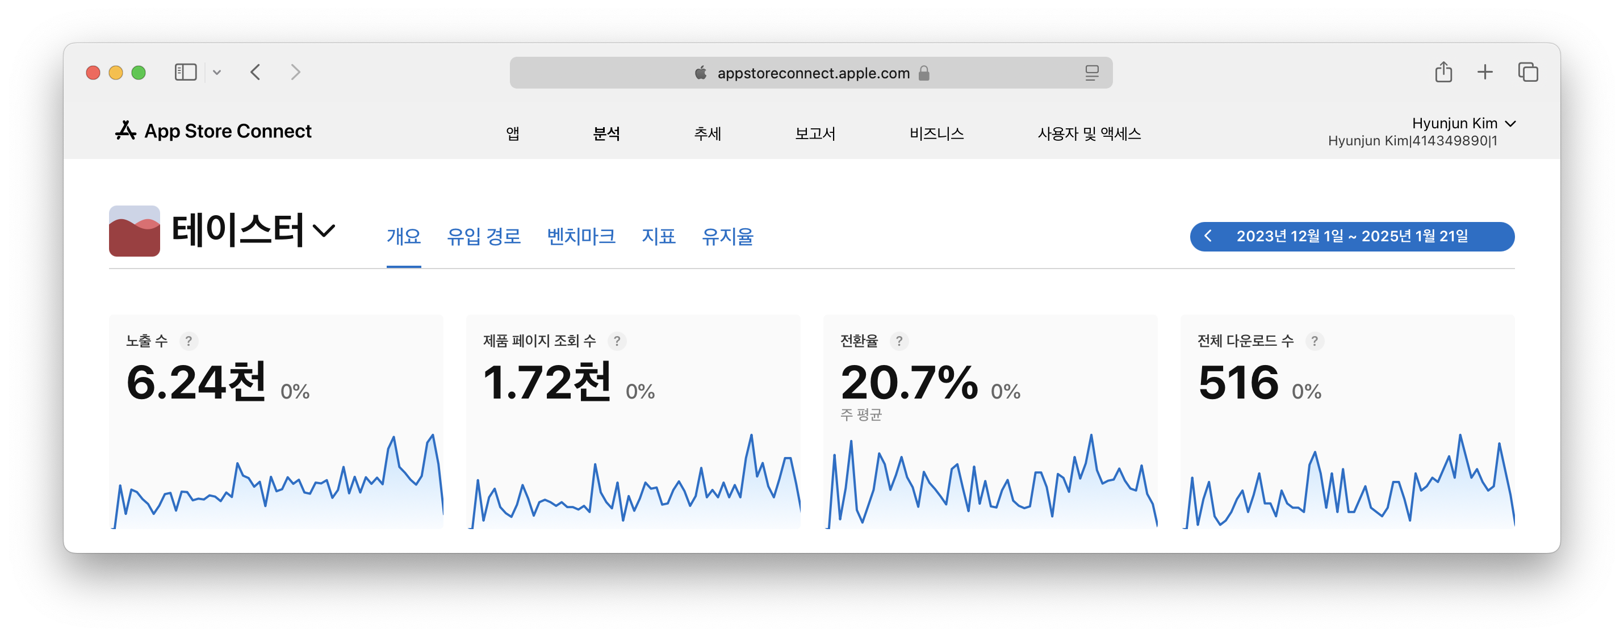
Task: Click help icon next to 전환율
Action: tap(899, 341)
